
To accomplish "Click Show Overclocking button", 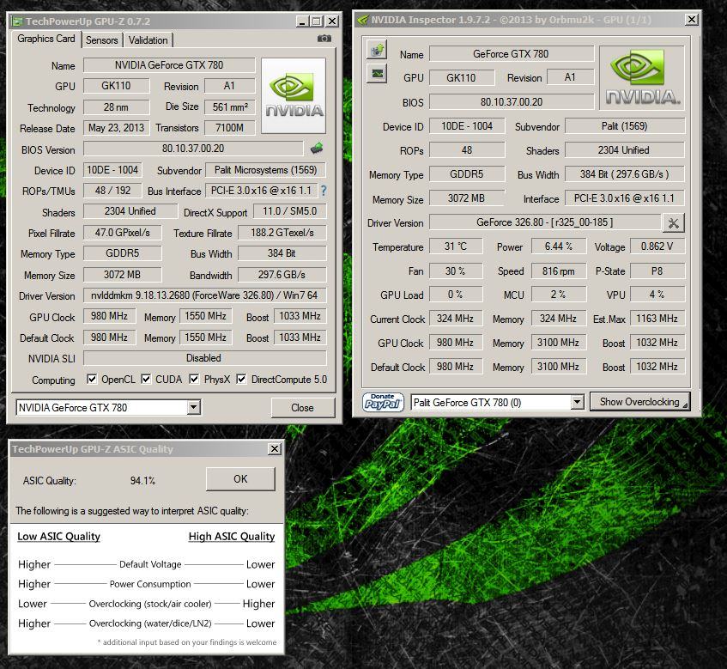I will coord(639,402).
